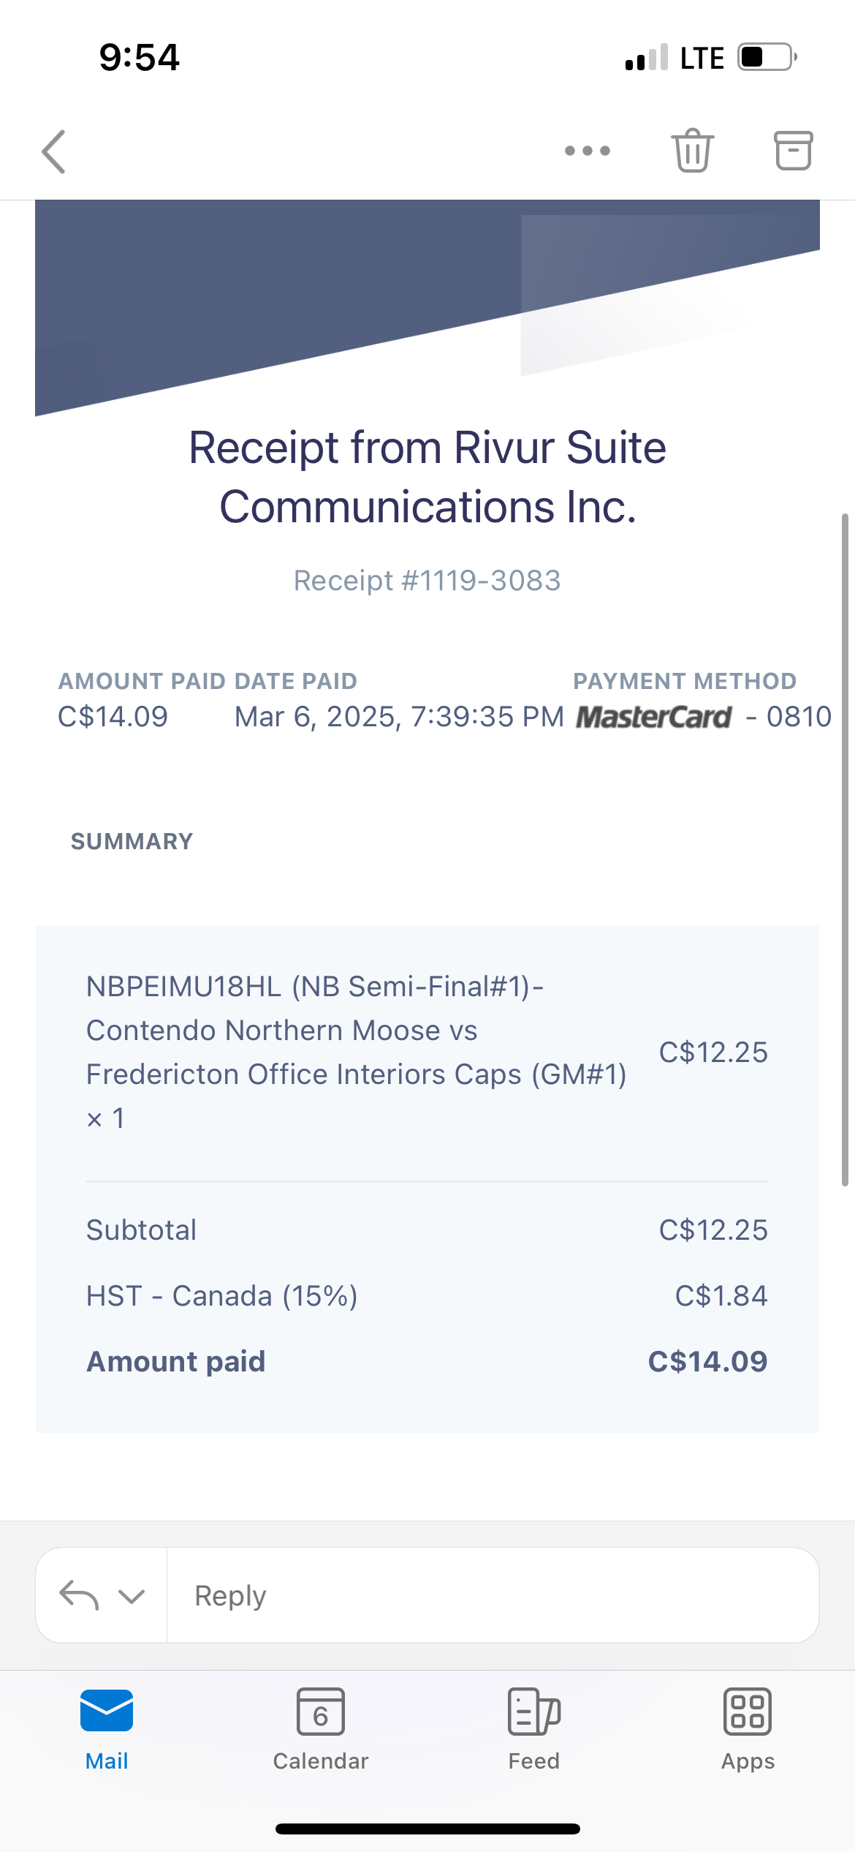Go back using the left chevron
Screen dimensions: 855x1852
(x=54, y=151)
